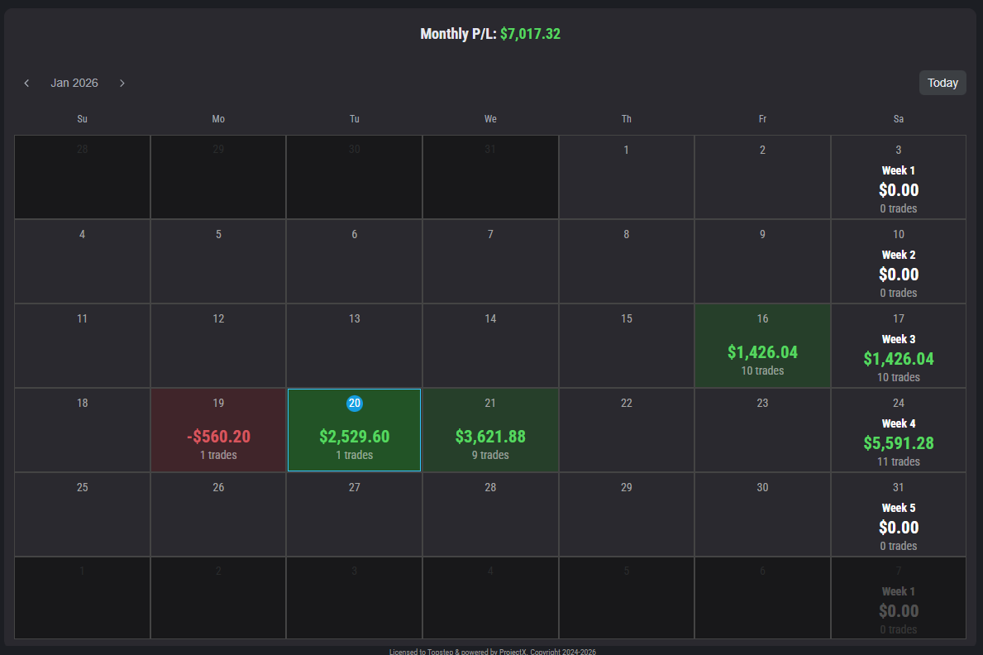The height and width of the screenshot is (655, 983).
Task: Open Week 2 summary cell
Action: [x=899, y=274]
